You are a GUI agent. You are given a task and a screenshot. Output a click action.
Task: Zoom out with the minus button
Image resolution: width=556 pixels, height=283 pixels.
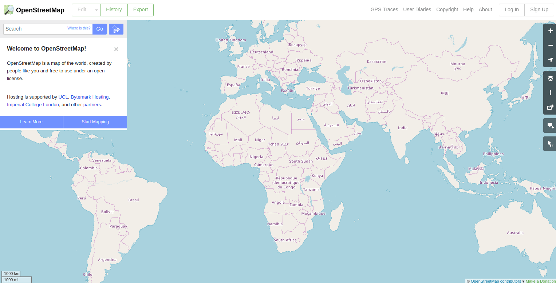[x=551, y=45]
